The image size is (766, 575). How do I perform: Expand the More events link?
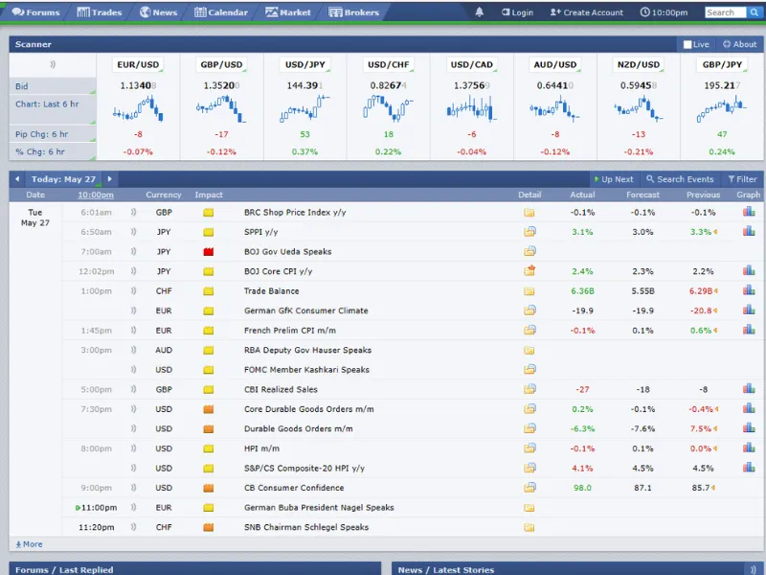coord(29,544)
